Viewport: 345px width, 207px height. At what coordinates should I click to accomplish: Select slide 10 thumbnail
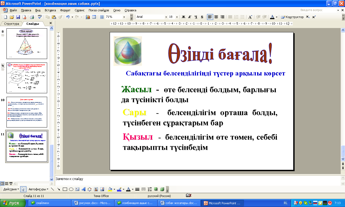click(27, 112)
